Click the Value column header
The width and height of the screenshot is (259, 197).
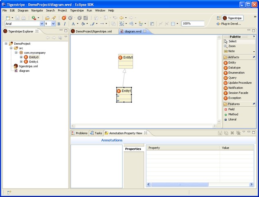236,148
